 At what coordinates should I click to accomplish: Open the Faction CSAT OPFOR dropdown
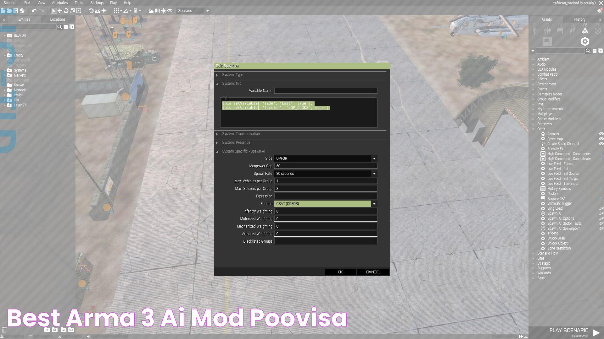click(x=374, y=204)
